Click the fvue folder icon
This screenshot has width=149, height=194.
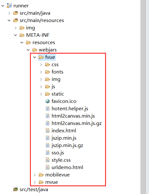point(41,57)
